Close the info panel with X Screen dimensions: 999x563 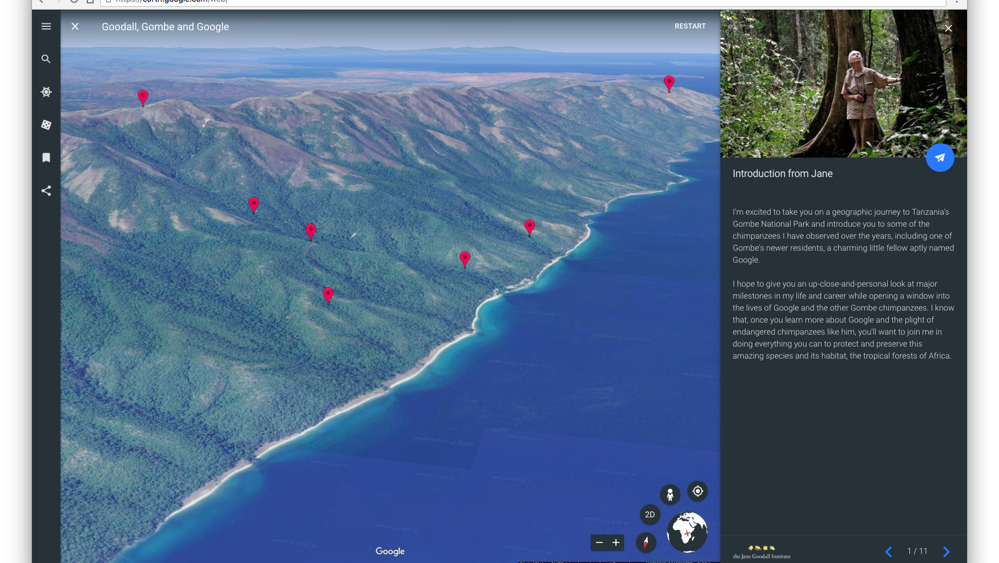tap(948, 28)
